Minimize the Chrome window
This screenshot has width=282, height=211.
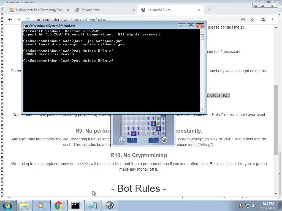[x=256, y=5]
